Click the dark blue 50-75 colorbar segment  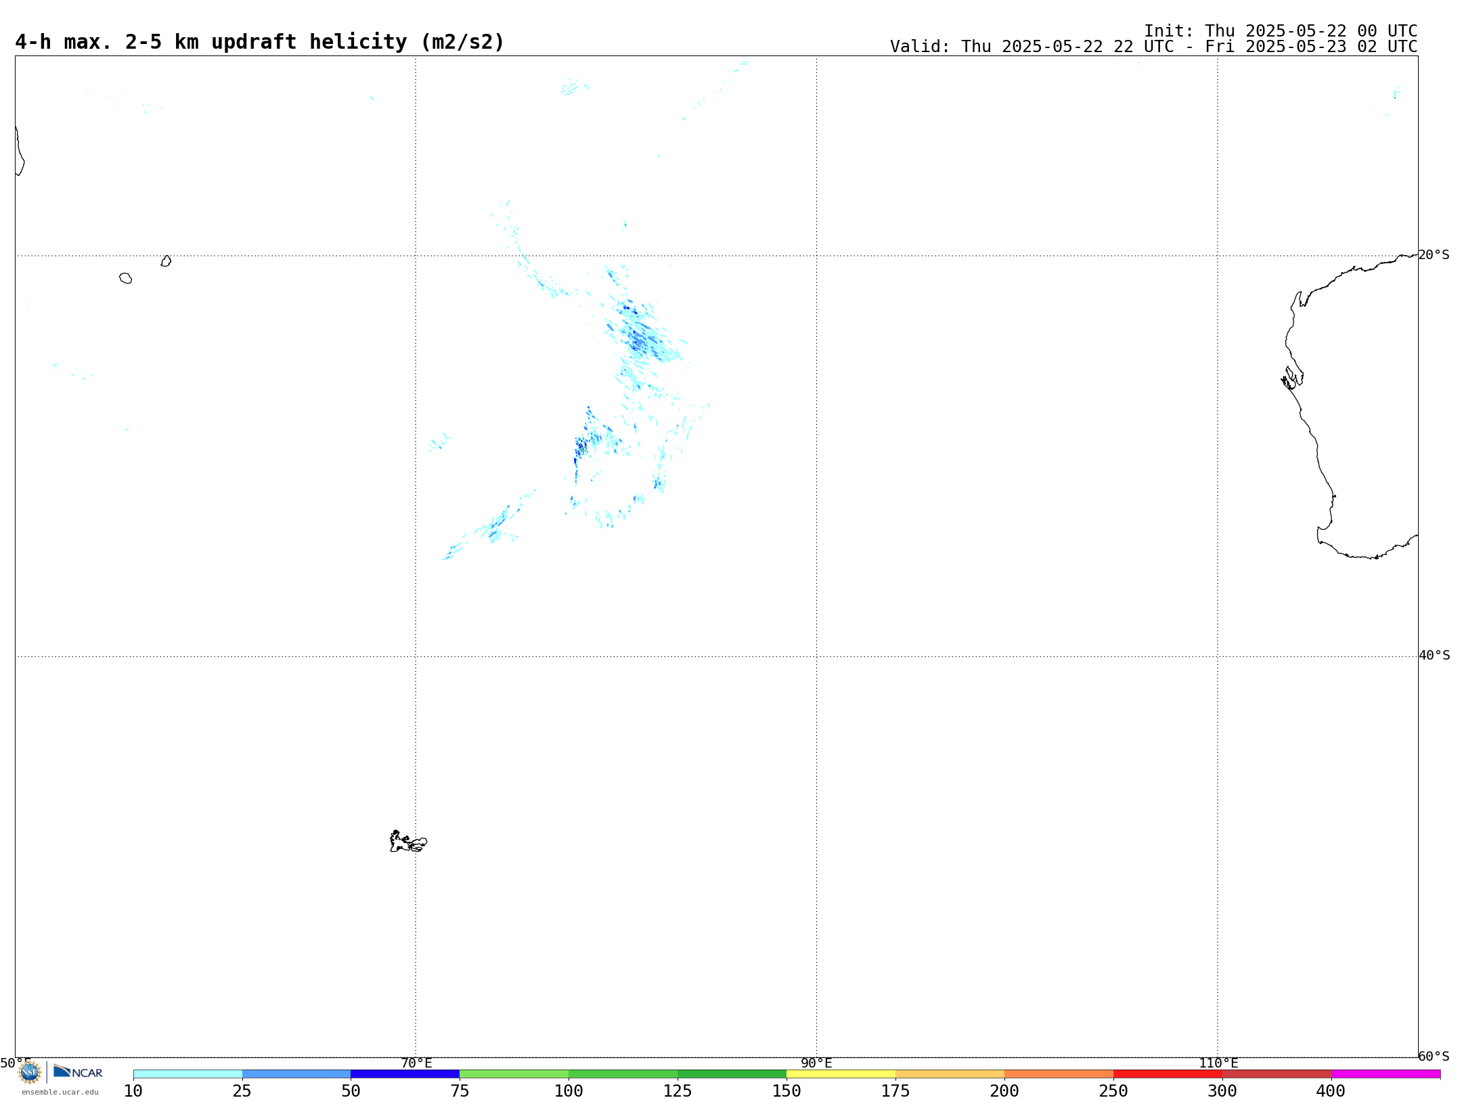tap(405, 1074)
